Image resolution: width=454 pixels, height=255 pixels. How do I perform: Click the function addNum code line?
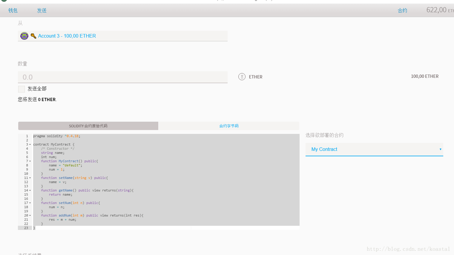tap(92, 215)
